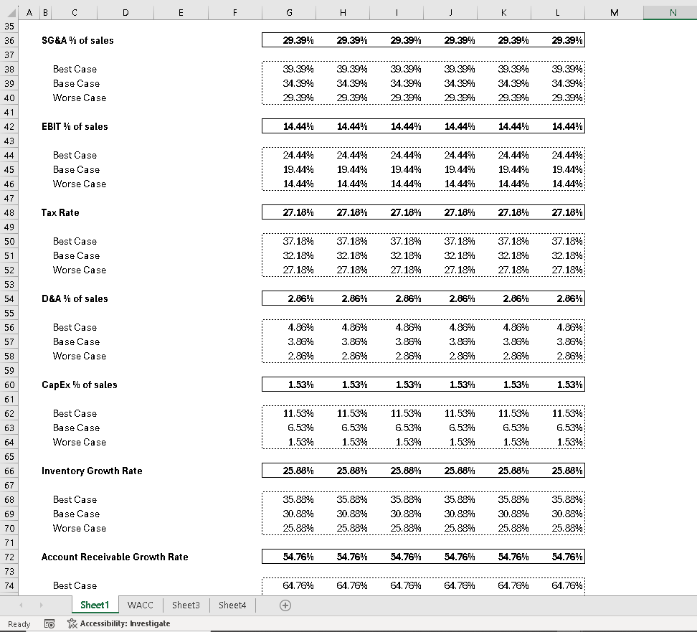697x632 pixels.
Task: Open the Accessibility: Investigate checker
Action: pos(119,623)
